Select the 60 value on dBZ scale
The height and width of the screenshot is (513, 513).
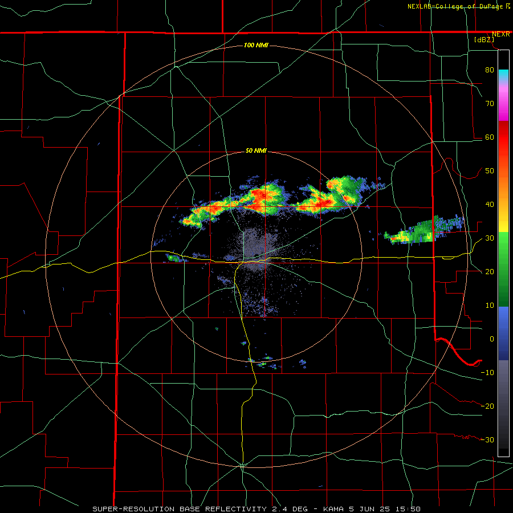coord(490,137)
